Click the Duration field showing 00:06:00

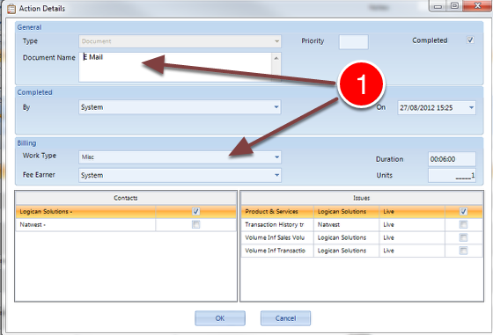pos(452,159)
